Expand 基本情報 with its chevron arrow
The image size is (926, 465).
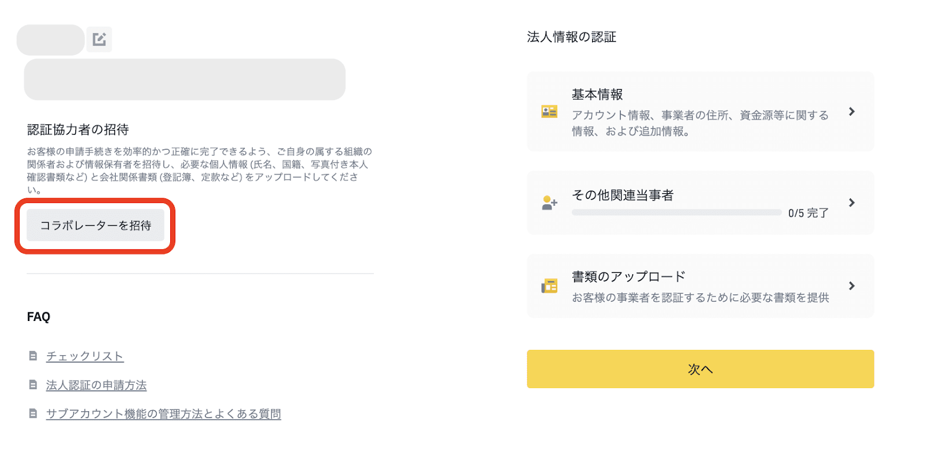pyautogui.click(x=851, y=112)
